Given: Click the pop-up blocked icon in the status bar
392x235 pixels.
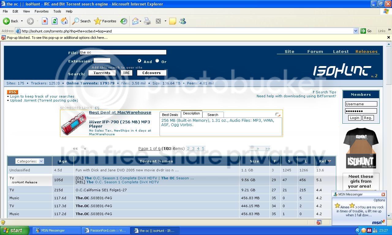Looking at the screenshot, I should tap(319, 222).
